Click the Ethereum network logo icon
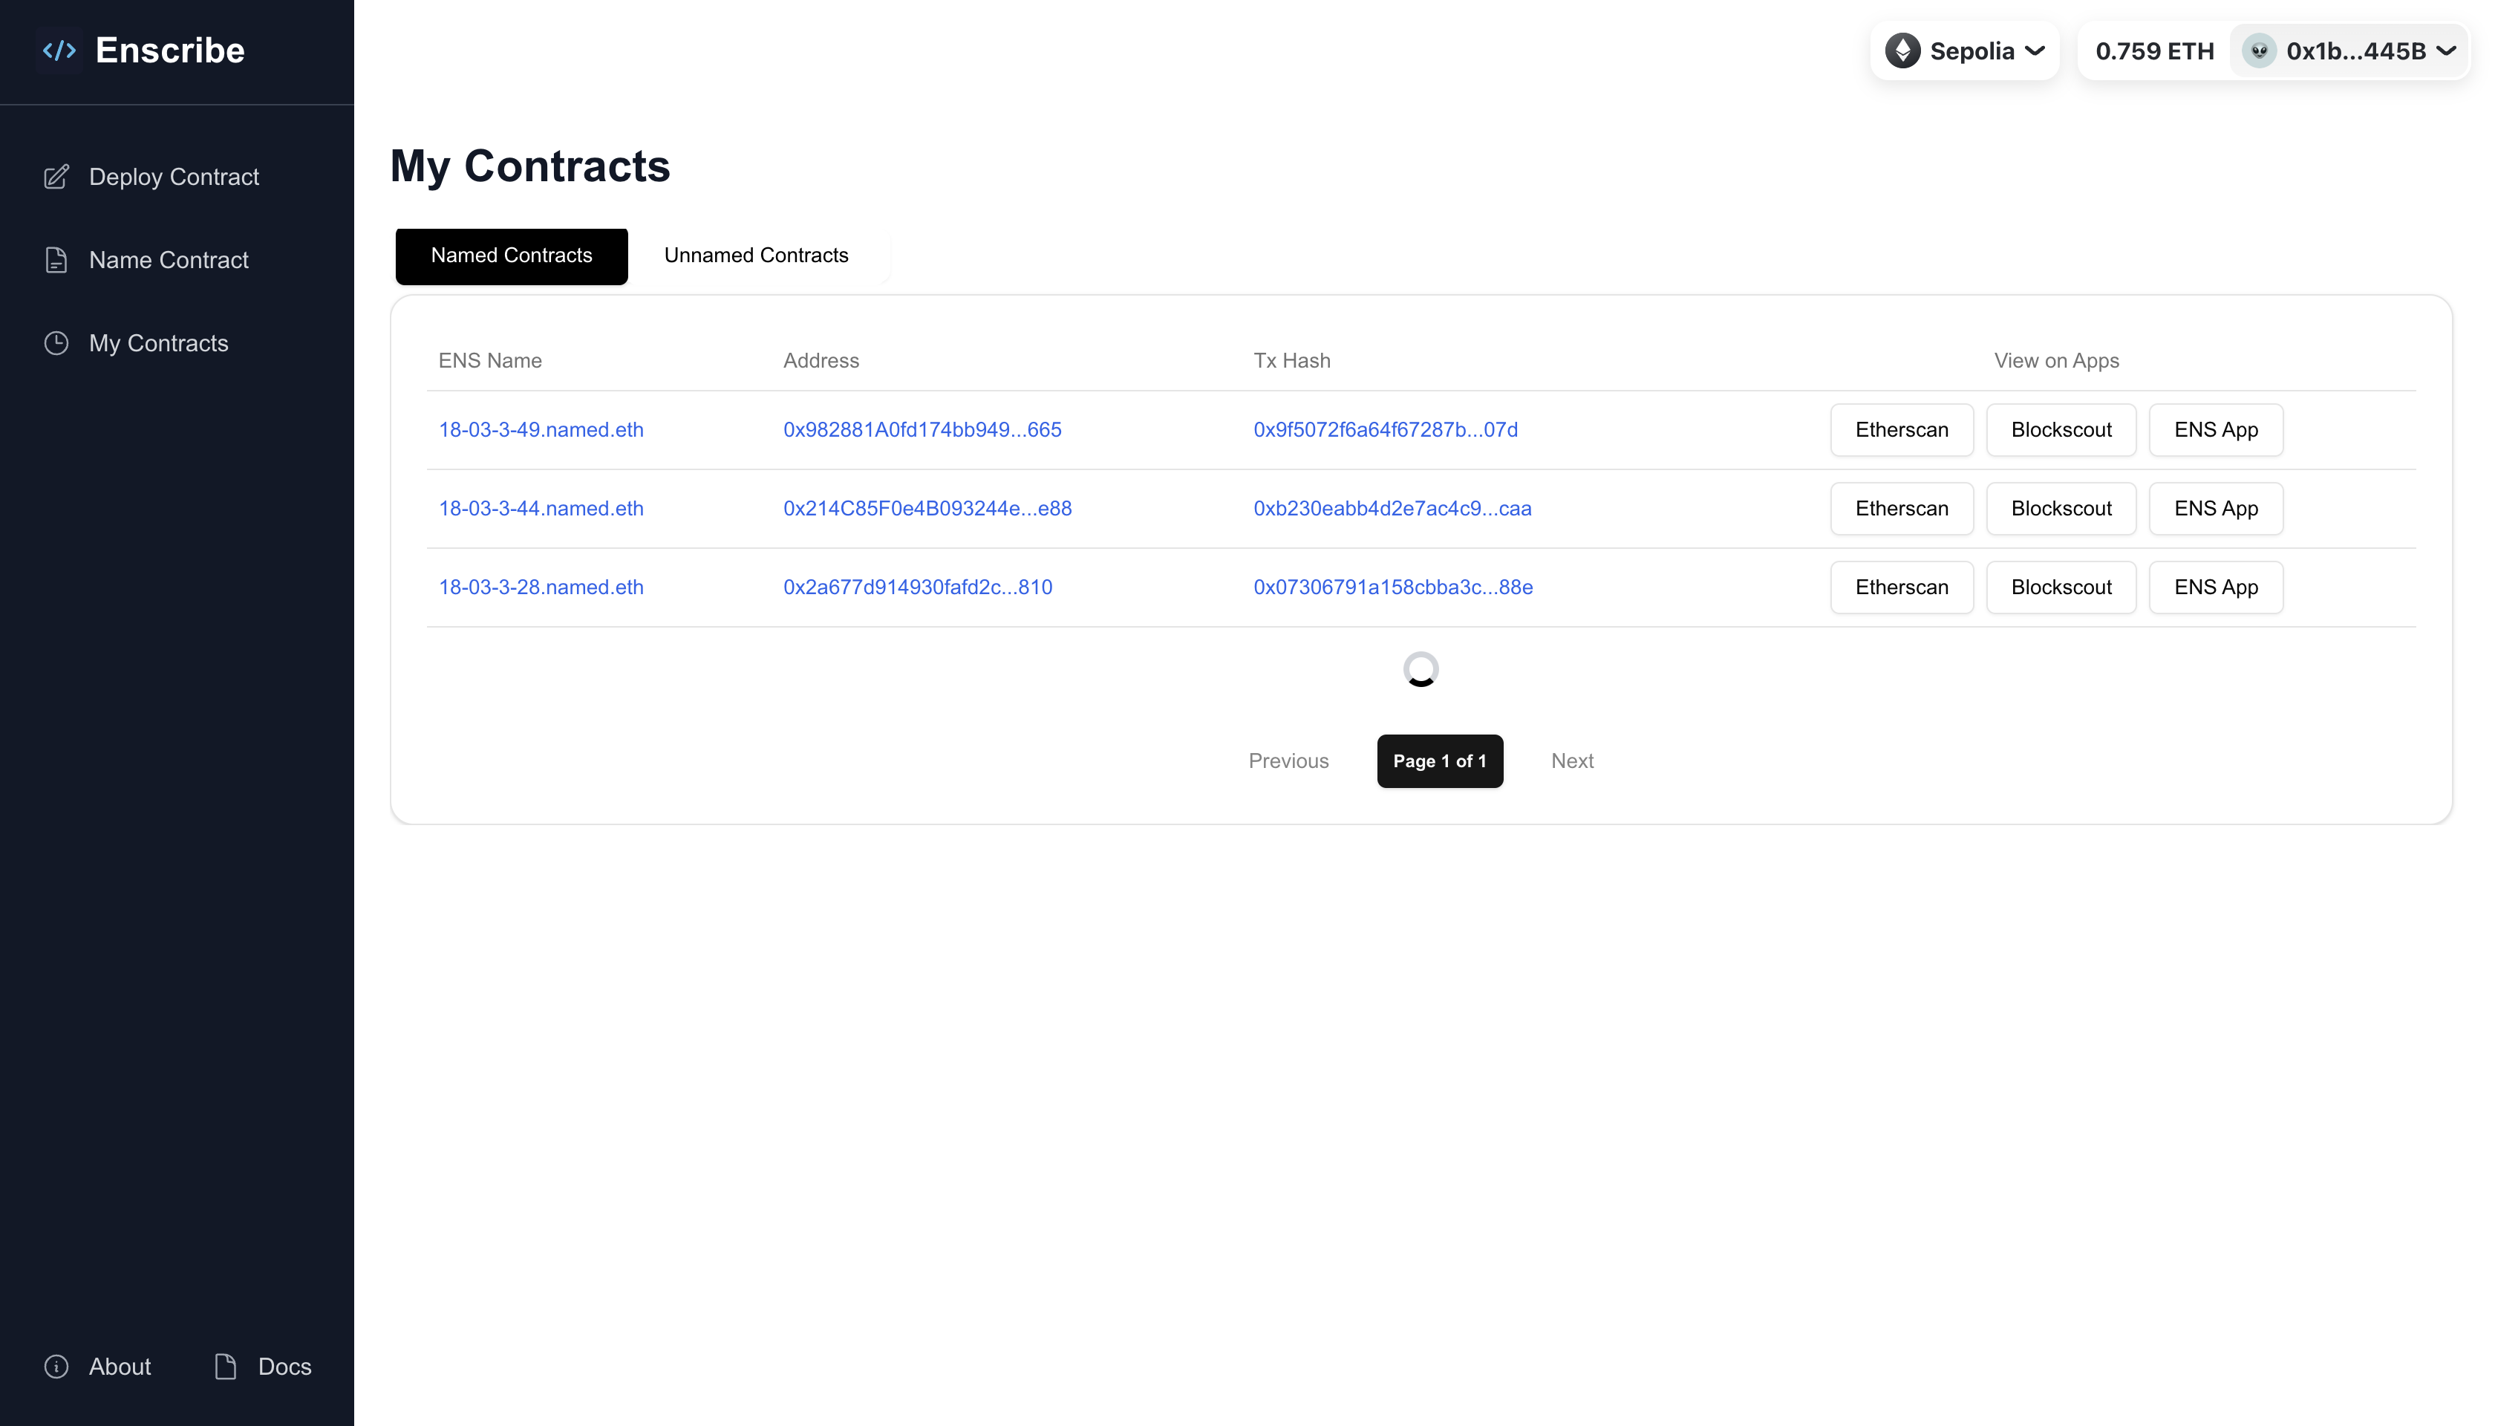Image resolution: width=2495 pixels, height=1426 pixels. click(x=1902, y=51)
